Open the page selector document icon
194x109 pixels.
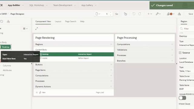pos(98,14)
